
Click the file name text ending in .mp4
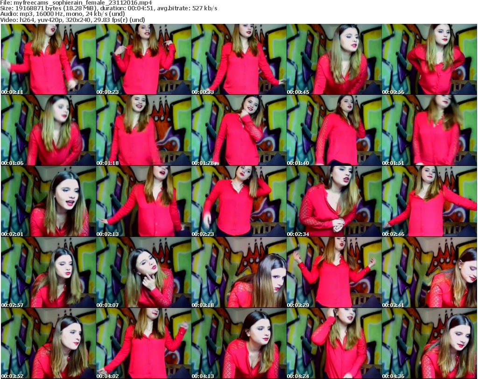coord(83,3)
